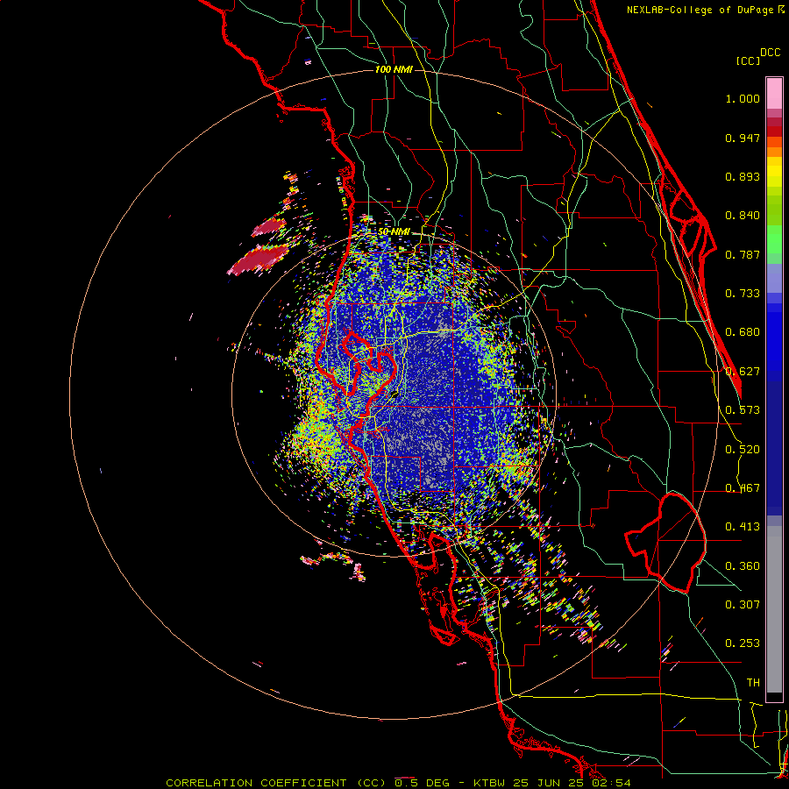This screenshot has height=789, width=789.
Task: Click the 0.840 scale value
Action: point(743,216)
